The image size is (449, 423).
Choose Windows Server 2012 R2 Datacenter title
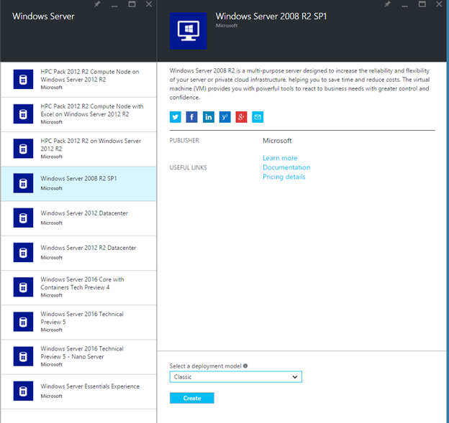point(89,248)
